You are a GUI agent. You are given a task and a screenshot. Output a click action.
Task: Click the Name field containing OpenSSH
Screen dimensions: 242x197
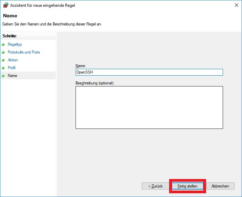pyautogui.click(x=149, y=72)
